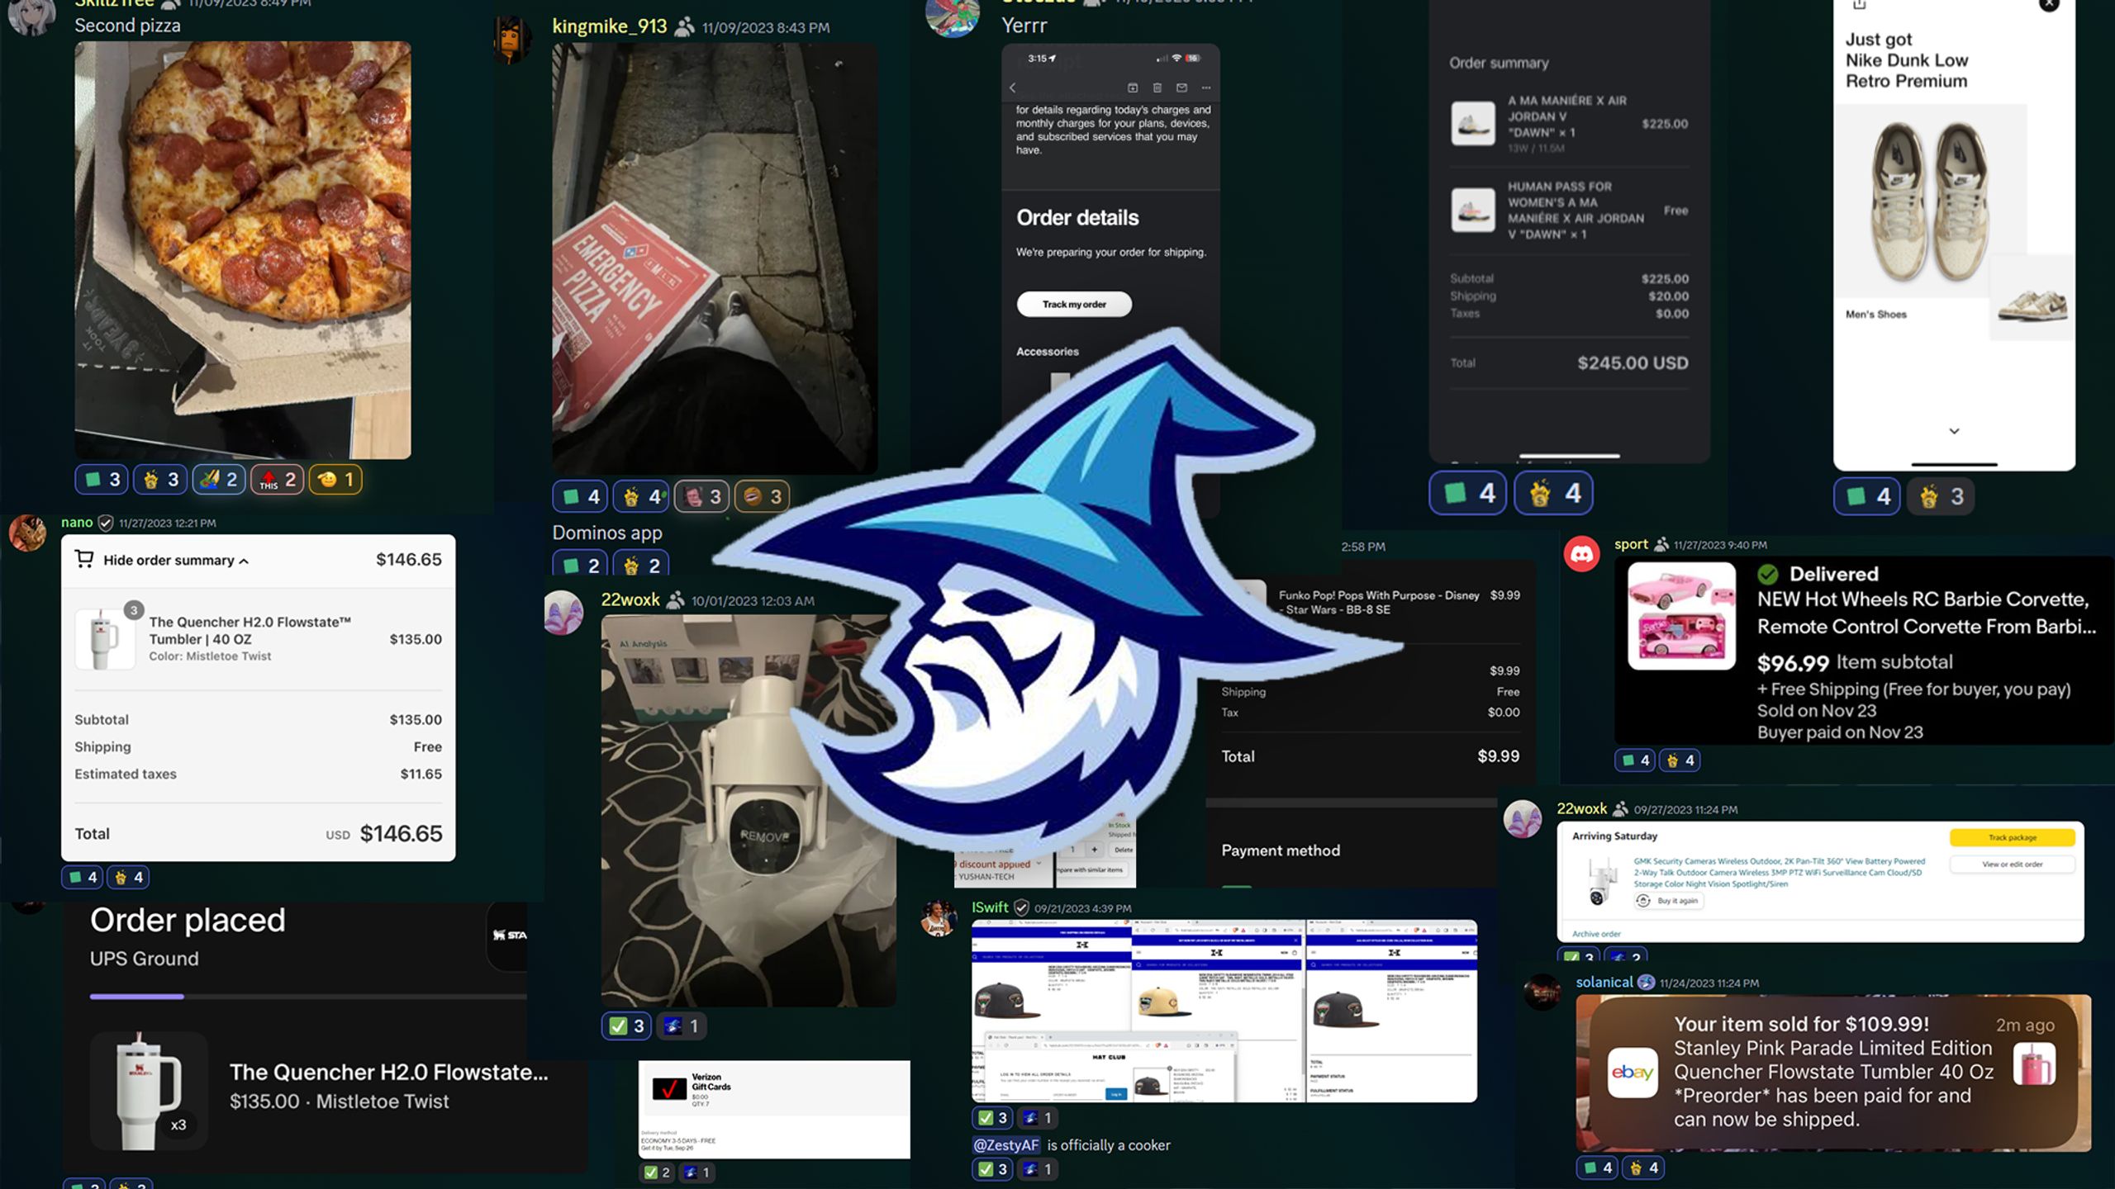Viewport: 2115px width, 1189px height.
Task: Click the role icon beside 22woxk on 10/01/2023 post
Action: point(676,600)
